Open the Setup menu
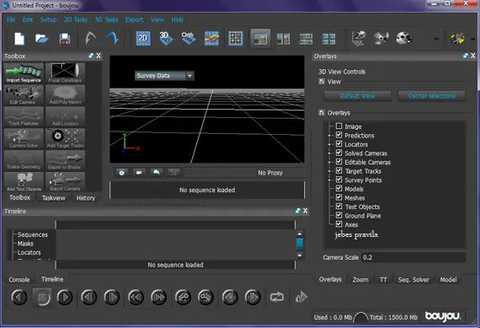This screenshot has height=328, width=480. point(48,19)
